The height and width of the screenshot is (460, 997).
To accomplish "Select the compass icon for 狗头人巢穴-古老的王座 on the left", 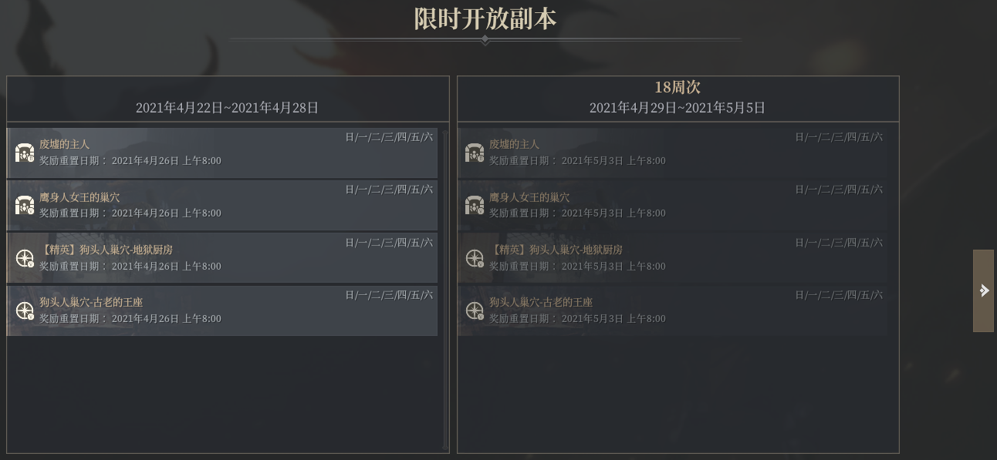I will tap(25, 310).
